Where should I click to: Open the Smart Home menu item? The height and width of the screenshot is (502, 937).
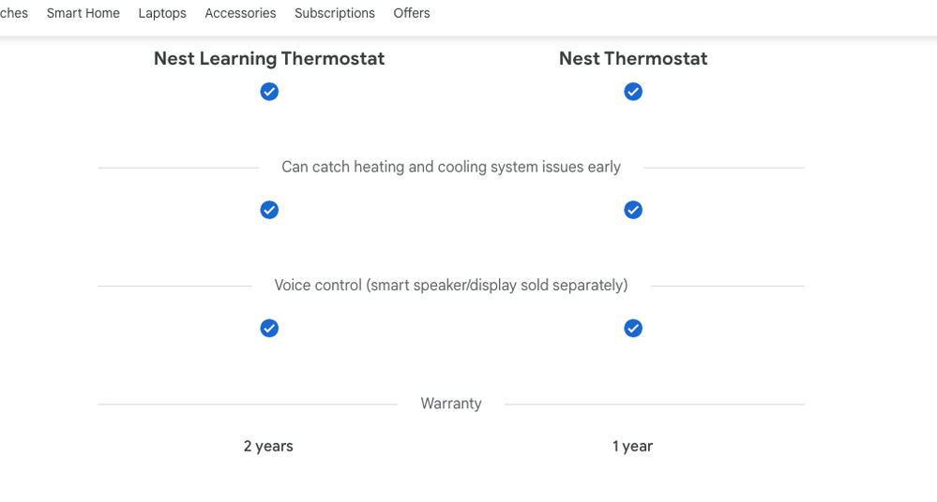[x=83, y=13]
